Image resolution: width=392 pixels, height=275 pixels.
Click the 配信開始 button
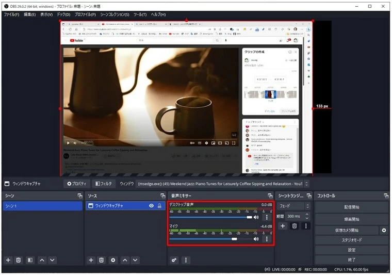(351, 207)
